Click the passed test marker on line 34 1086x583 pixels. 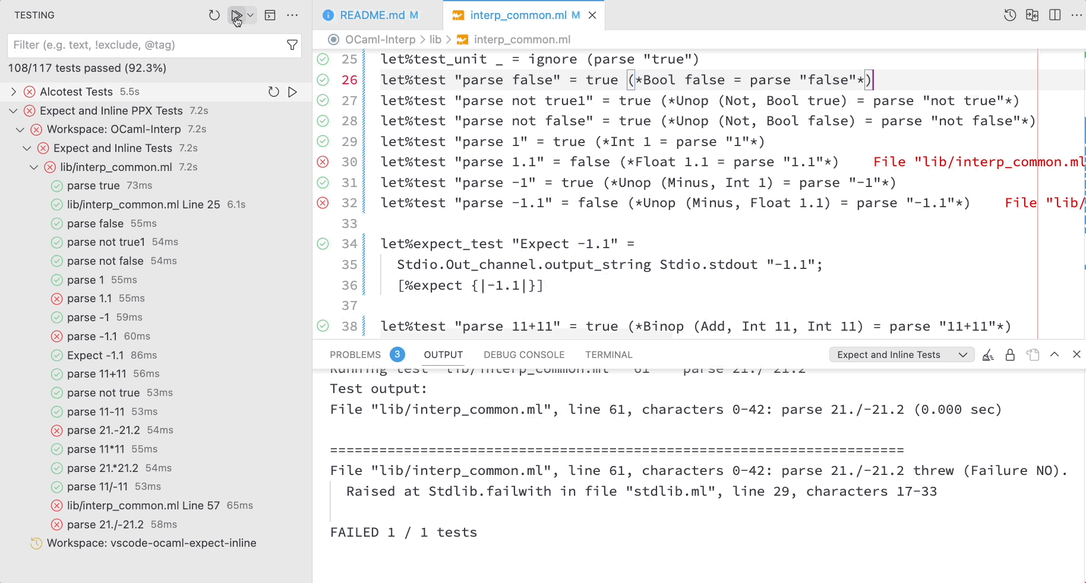[x=323, y=244]
